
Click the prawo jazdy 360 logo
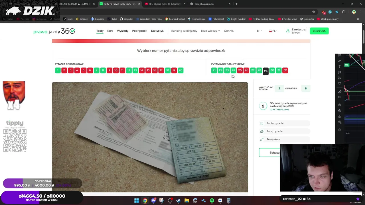54,31
